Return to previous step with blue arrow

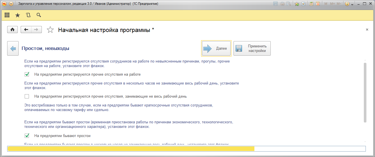coord(13,49)
